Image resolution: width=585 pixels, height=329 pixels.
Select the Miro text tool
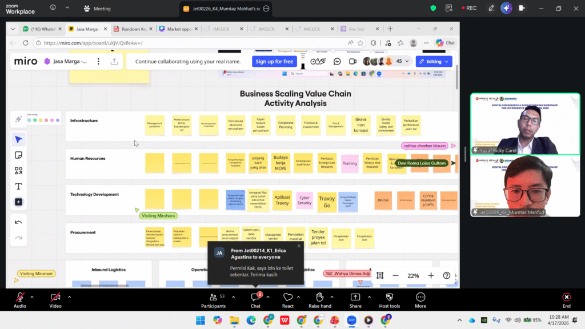click(18, 186)
